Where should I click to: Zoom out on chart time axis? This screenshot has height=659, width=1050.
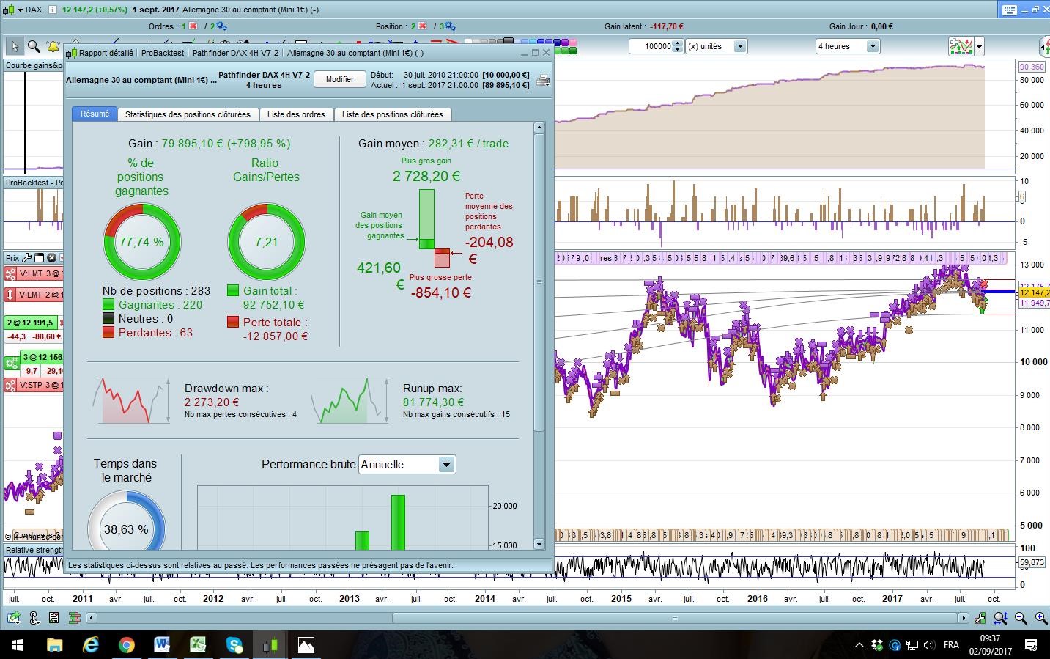1021,618
